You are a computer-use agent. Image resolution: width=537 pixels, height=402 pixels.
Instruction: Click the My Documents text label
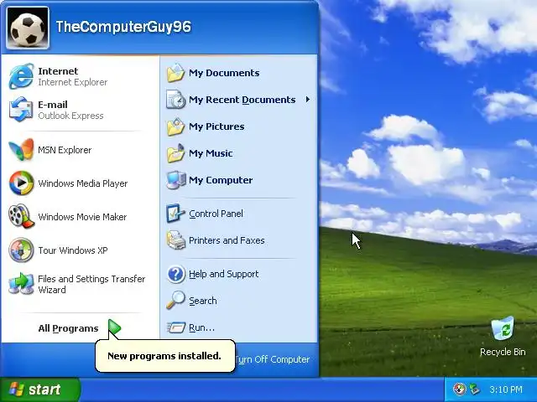coord(224,73)
